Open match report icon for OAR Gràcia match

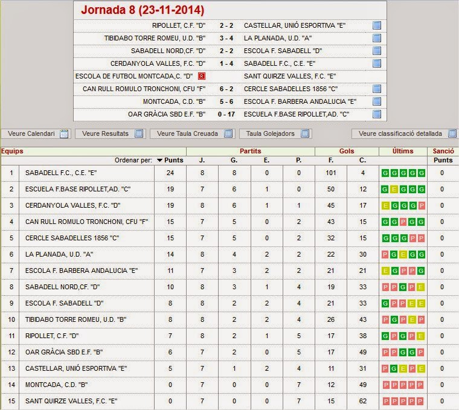click(377, 114)
